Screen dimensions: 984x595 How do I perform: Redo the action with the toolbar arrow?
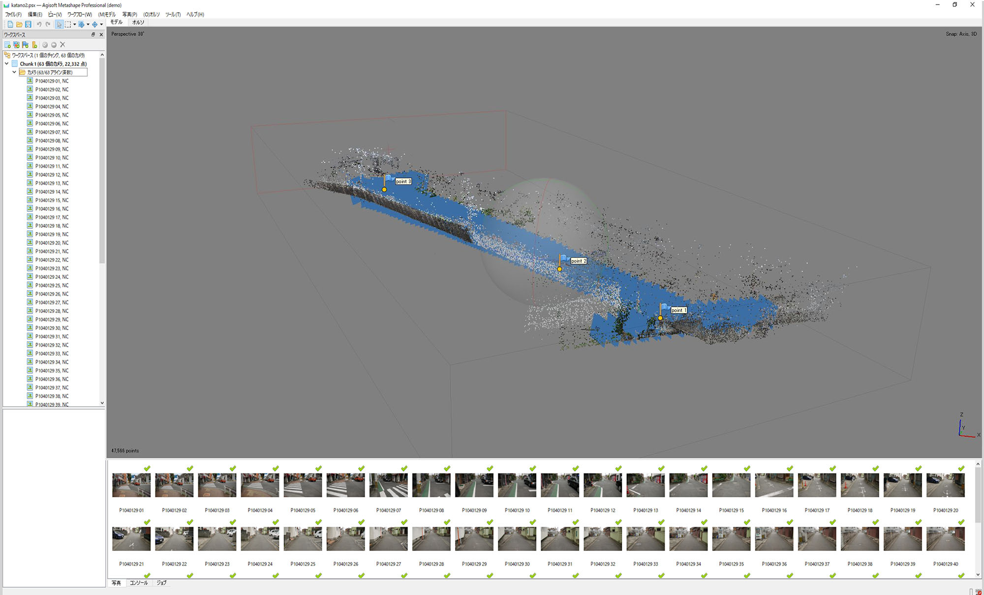[x=48, y=24]
